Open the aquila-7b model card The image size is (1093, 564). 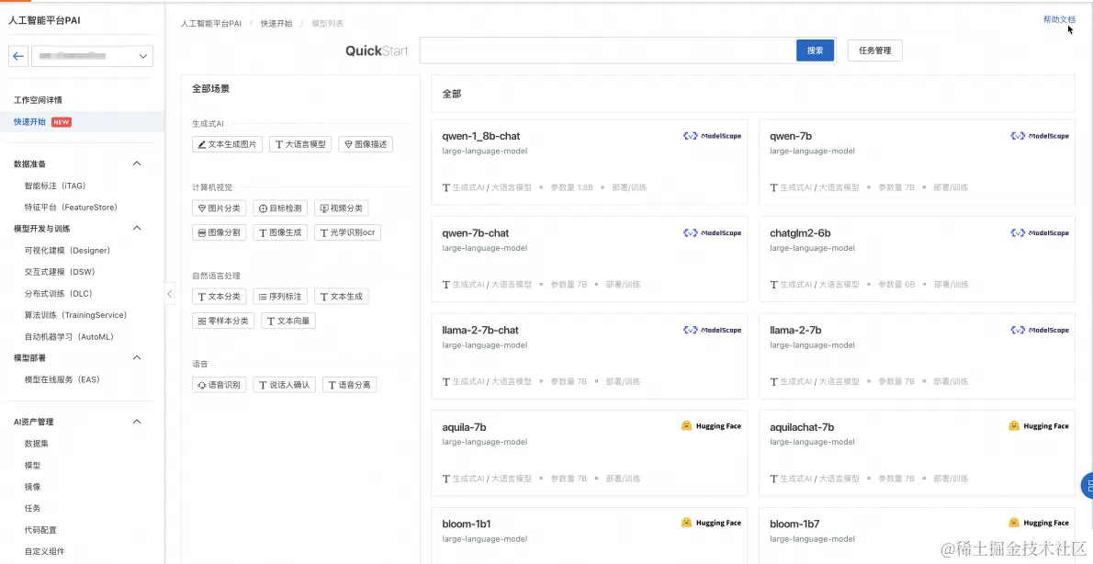point(589,453)
